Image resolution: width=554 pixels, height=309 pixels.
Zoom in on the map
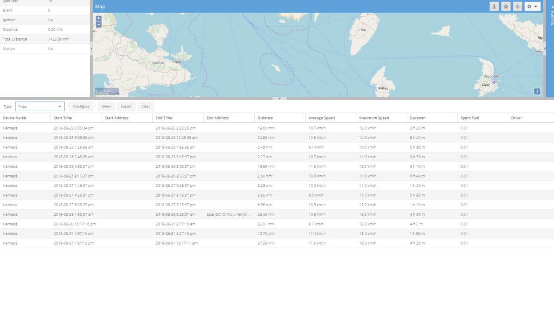coord(99,18)
